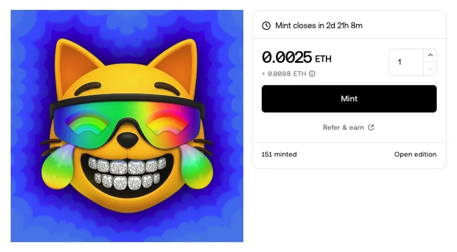Viewport: 457px width, 252px height.
Task: Click the info icon next to 0.0008 ETH
Action: pyautogui.click(x=312, y=73)
